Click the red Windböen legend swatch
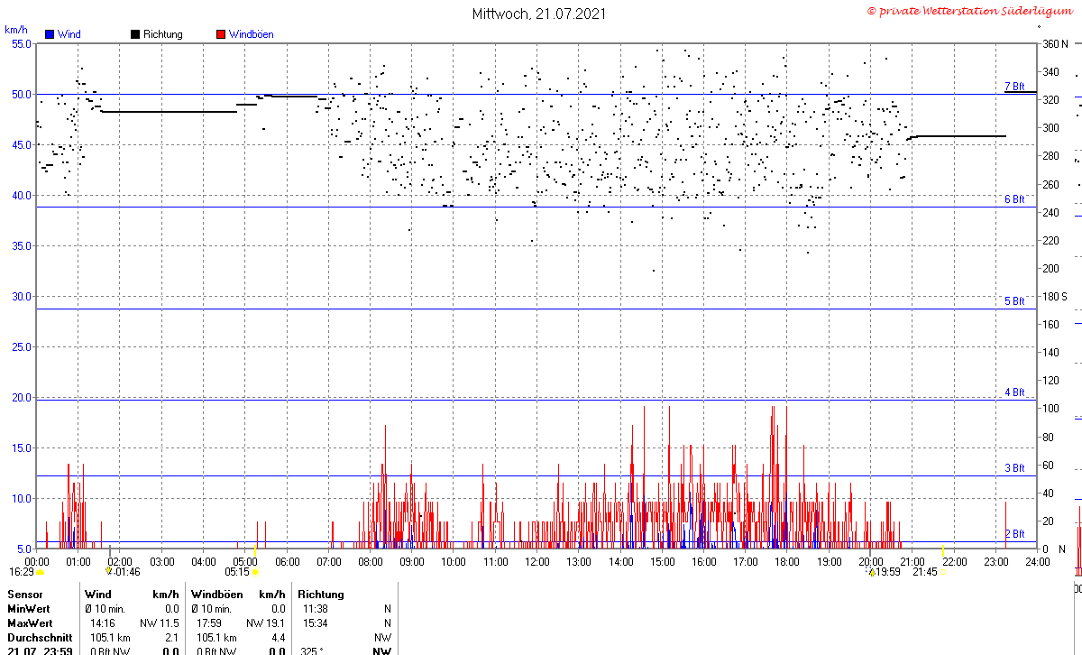This screenshot has width=1082, height=655. 221,34
